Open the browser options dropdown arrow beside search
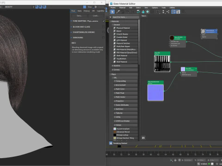Image resolution: width=222 pixels, height=166 pixels. click(111, 17)
